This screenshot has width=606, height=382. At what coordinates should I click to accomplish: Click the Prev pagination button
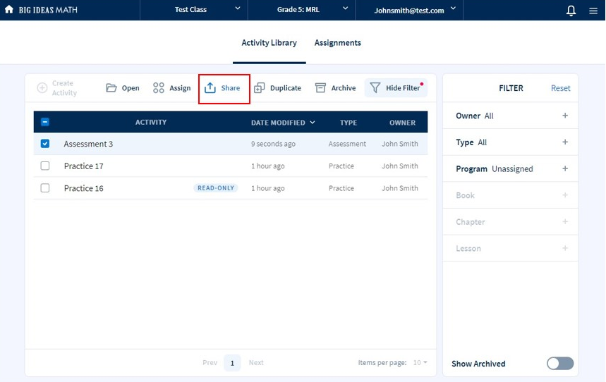210,362
